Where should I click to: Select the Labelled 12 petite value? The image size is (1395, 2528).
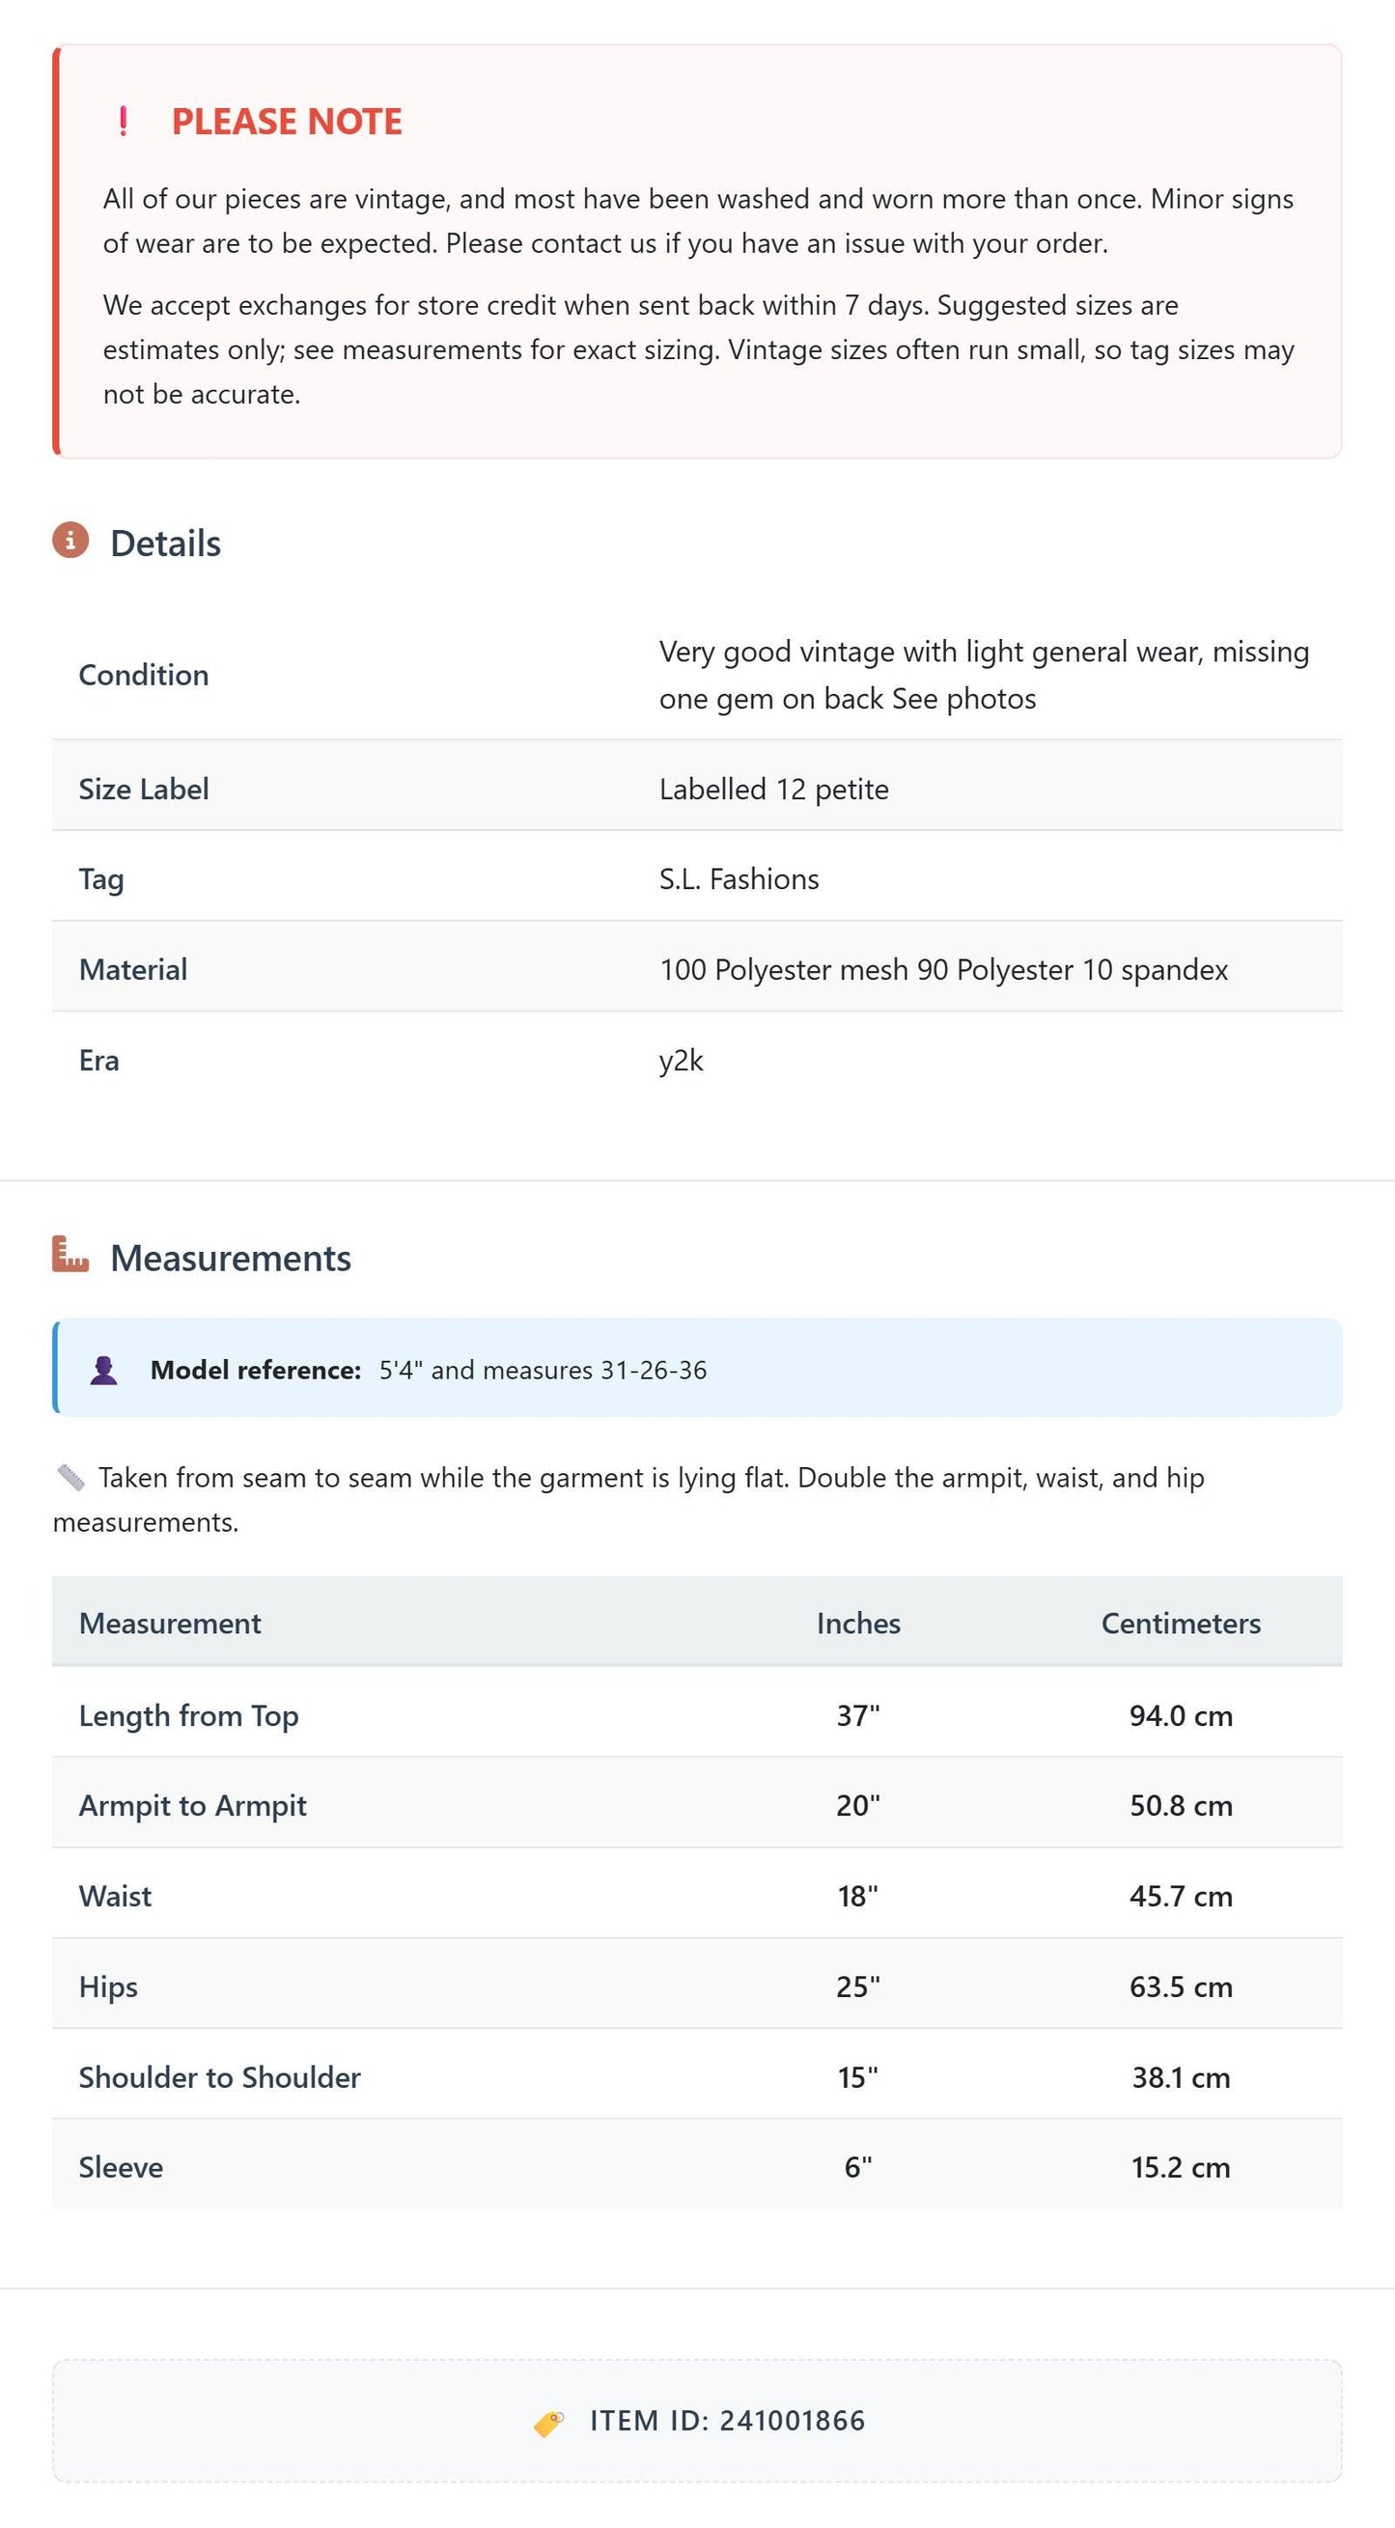tap(773, 789)
